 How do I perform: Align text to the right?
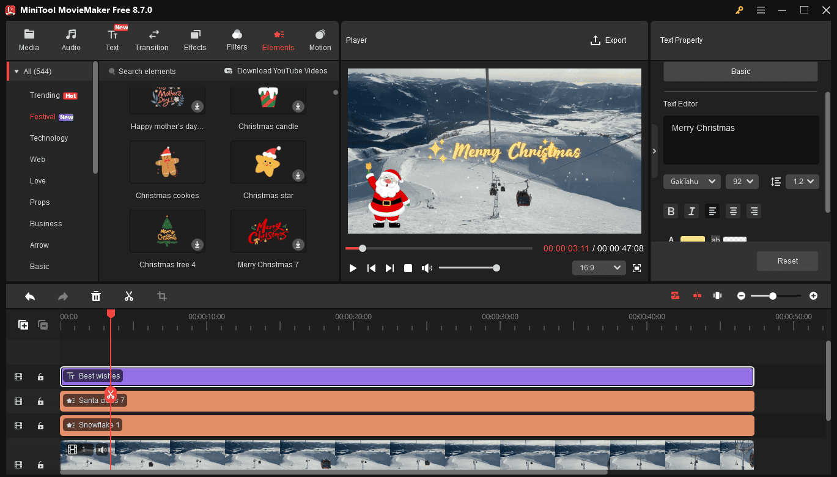754,211
